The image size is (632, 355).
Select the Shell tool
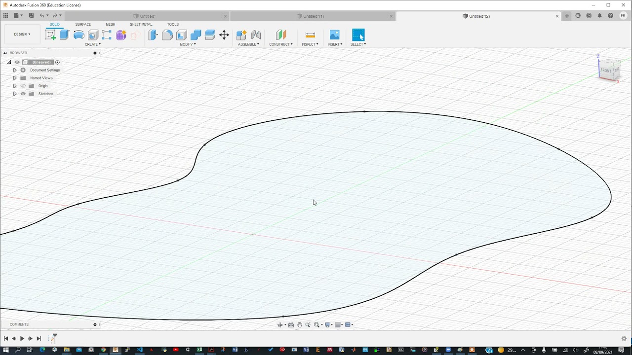[182, 35]
